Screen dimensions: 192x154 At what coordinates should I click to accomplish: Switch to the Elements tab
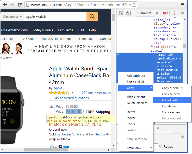144,13
